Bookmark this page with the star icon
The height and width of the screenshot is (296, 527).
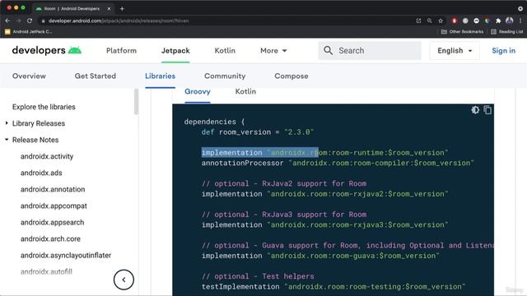[x=441, y=21]
